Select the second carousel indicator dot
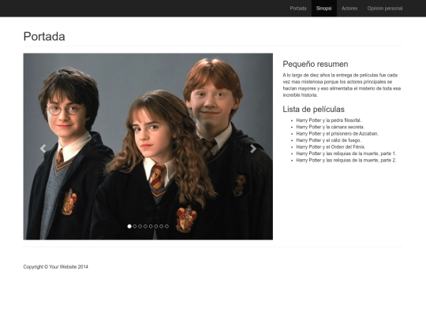This screenshot has height=319, width=426. coord(135,226)
